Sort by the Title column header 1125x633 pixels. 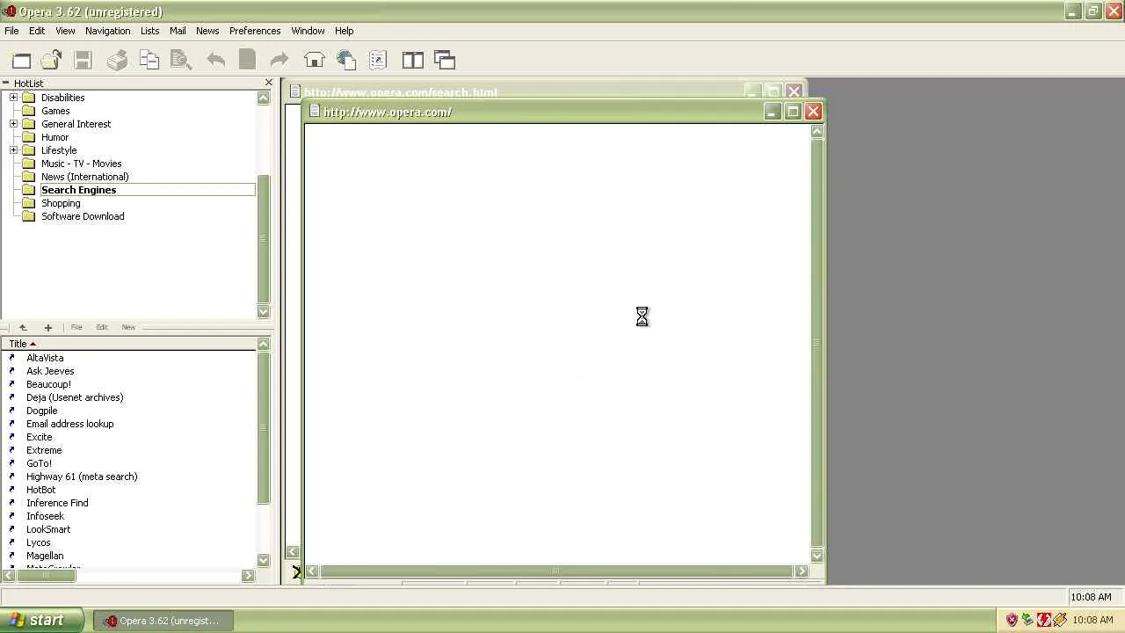(127, 344)
